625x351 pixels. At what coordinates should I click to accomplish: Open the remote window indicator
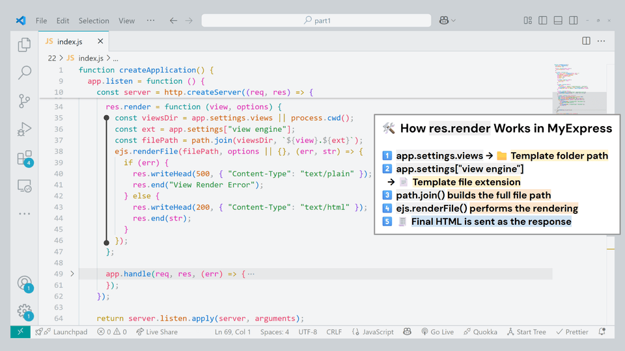coord(20,332)
